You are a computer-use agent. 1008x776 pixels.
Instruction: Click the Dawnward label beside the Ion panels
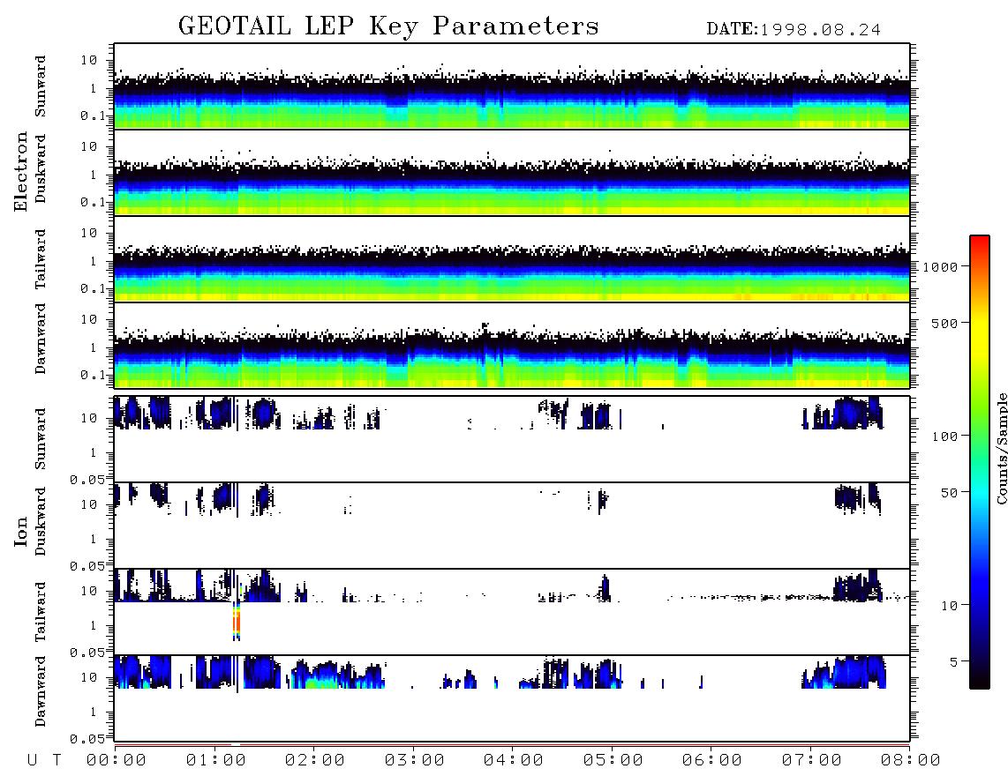41,691
